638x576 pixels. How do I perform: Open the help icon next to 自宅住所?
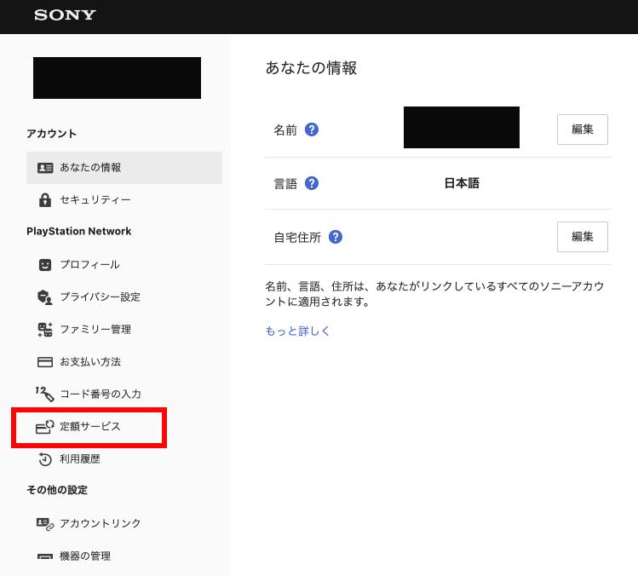click(x=336, y=237)
